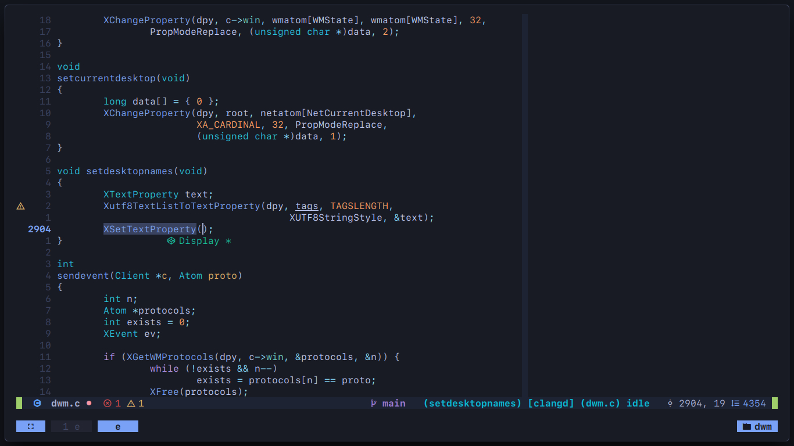Click the error indicator showing 1 error
This screenshot has width=794, height=446.
pos(111,402)
